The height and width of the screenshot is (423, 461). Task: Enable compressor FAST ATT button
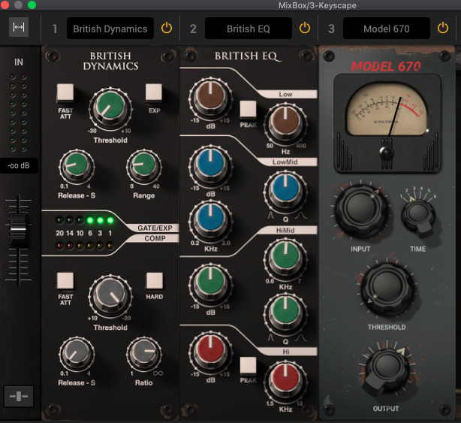[65, 280]
